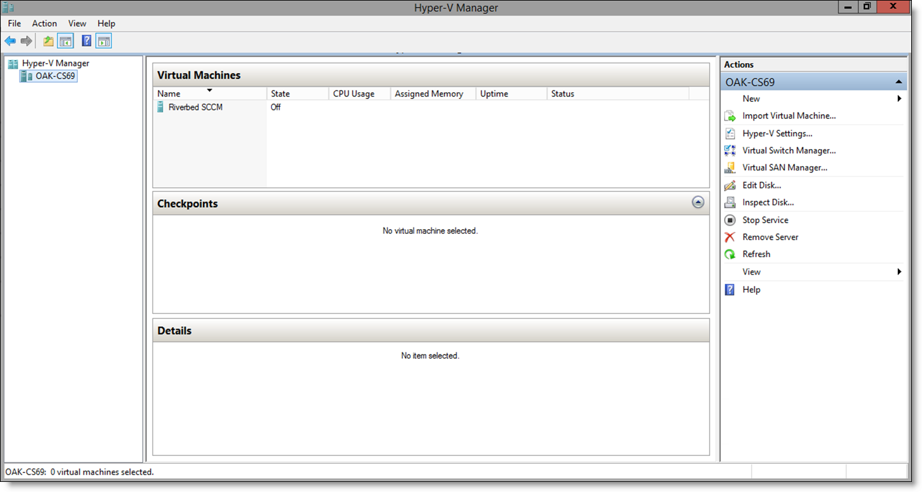Click the Back arrow toolbar icon
The width and height of the screenshot is (922, 492).
pyautogui.click(x=10, y=41)
